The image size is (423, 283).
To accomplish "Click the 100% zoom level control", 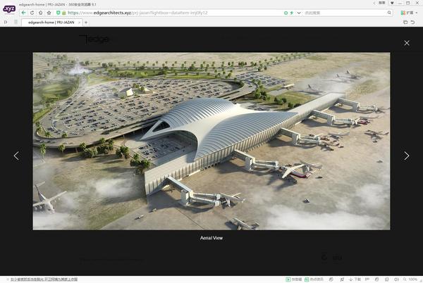I will pos(410,279).
